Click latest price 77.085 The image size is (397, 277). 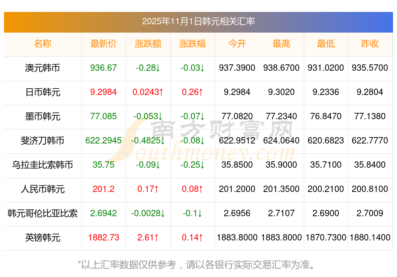pos(104,116)
